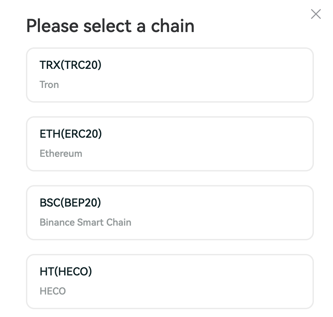
Task: Click the "HT(HECO)" title text
Action: pyautogui.click(x=66, y=271)
